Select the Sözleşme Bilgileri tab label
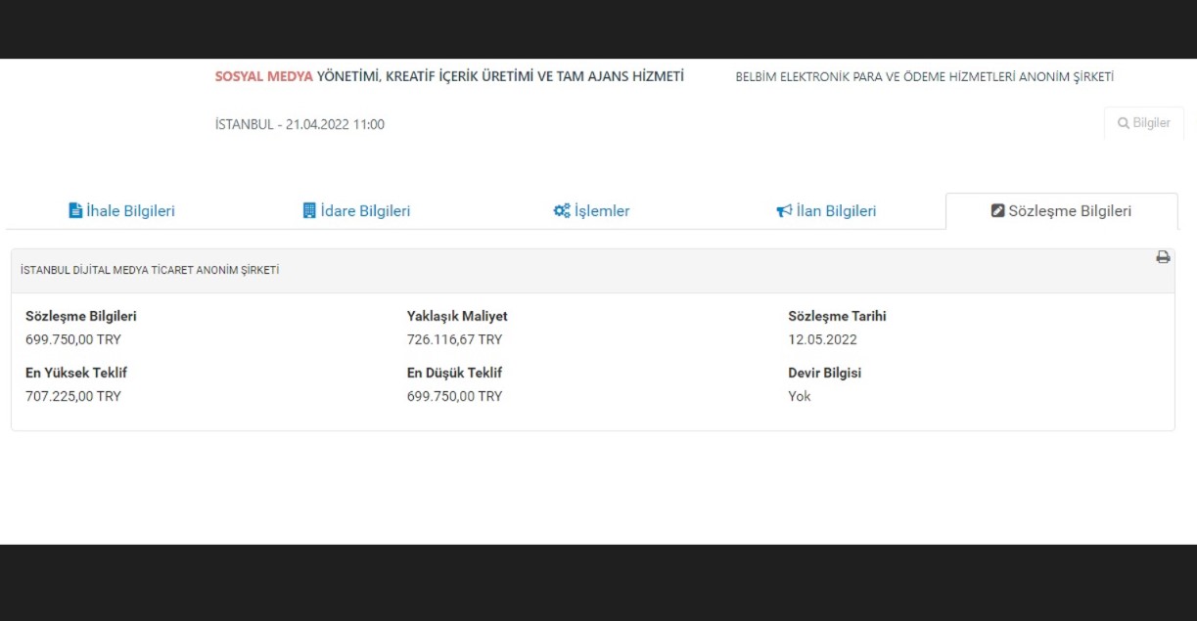The image size is (1197, 621). (1070, 211)
